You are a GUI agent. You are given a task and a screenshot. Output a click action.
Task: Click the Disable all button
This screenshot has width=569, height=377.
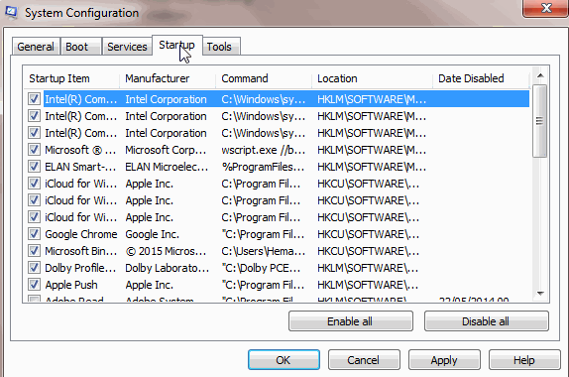[x=487, y=321]
